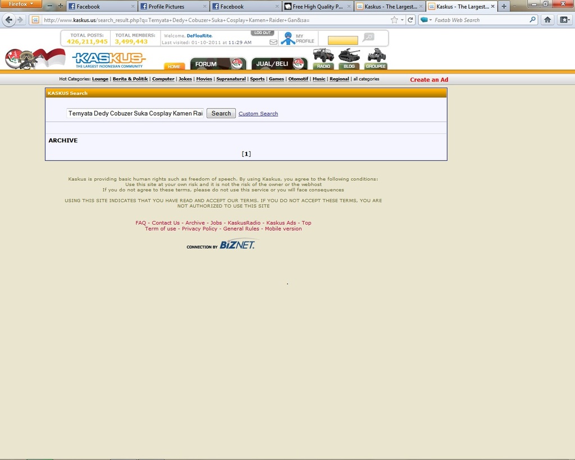Bookmark this page with star icon

click(394, 20)
